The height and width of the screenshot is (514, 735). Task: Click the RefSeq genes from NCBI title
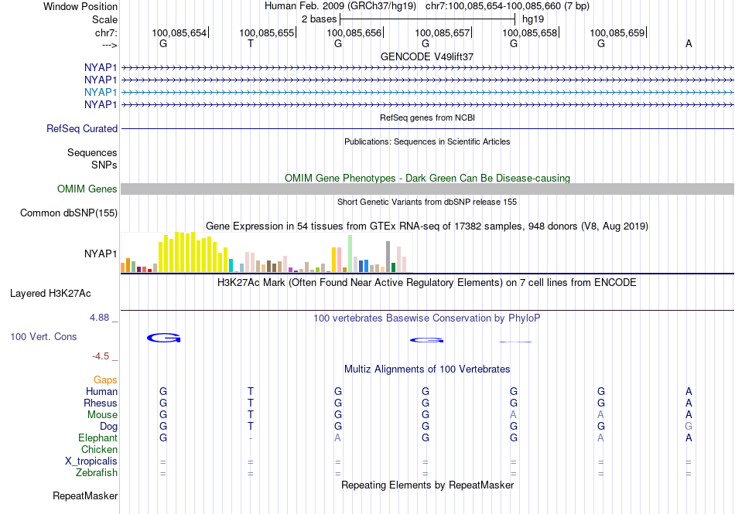(x=427, y=117)
